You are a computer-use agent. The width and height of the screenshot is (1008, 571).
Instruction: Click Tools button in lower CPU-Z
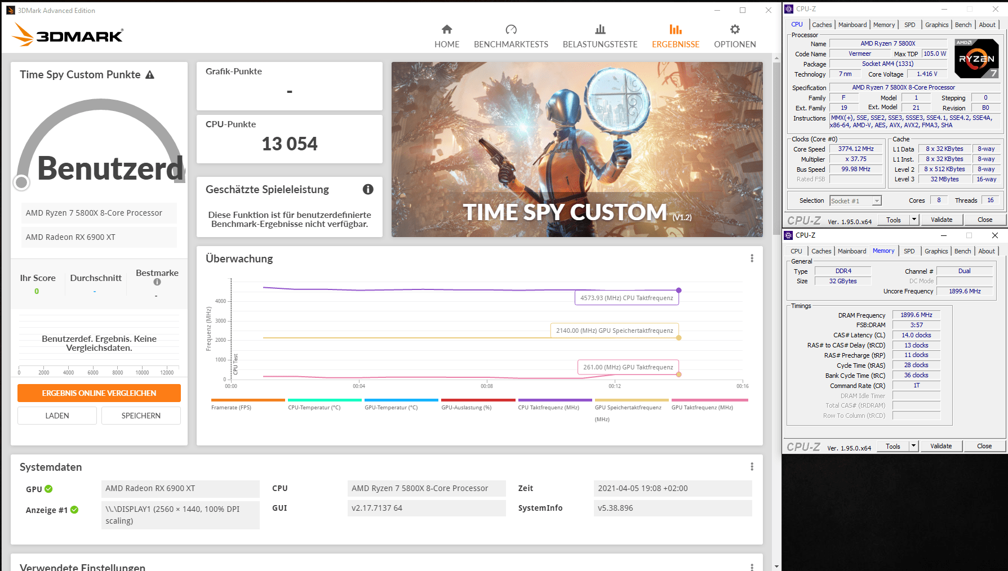click(x=893, y=446)
